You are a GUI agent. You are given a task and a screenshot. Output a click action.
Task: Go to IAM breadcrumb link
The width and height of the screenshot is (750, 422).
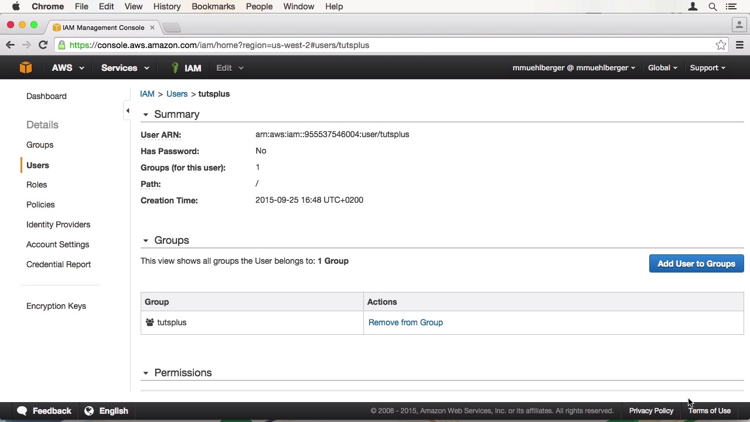pos(147,94)
